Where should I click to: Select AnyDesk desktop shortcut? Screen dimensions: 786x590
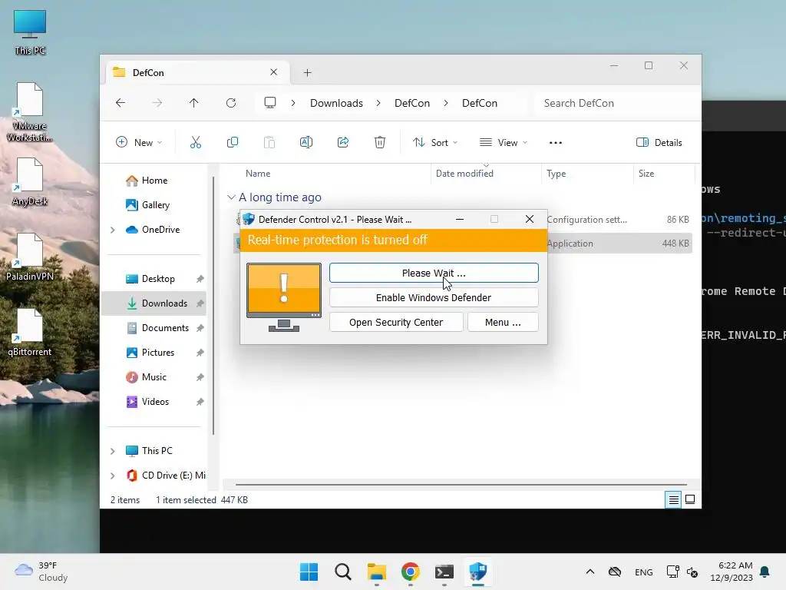[30, 183]
